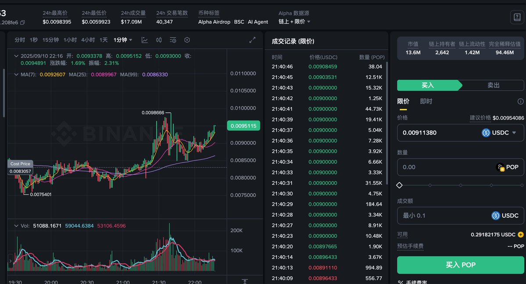The height and width of the screenshot is (284, 526).
Task: Select the 1天 chart interval
Action: coord(104,40)
